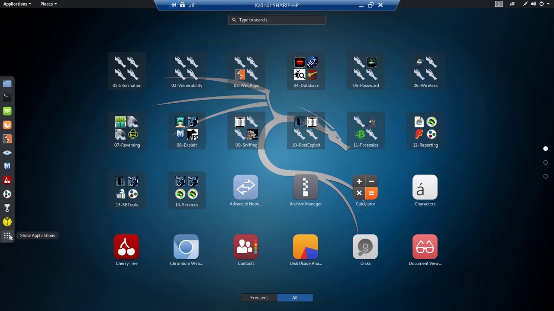Screen dimensions: 554x311
Task: Go to the second app grid page
Action: point(545,162)
